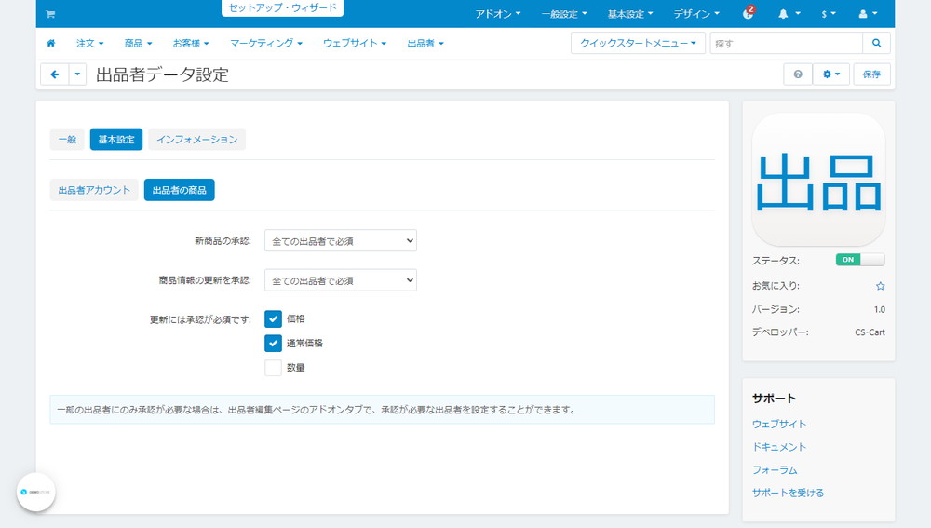
Task: Open the upgrade center icon with red badge
Action: point(749,13)
